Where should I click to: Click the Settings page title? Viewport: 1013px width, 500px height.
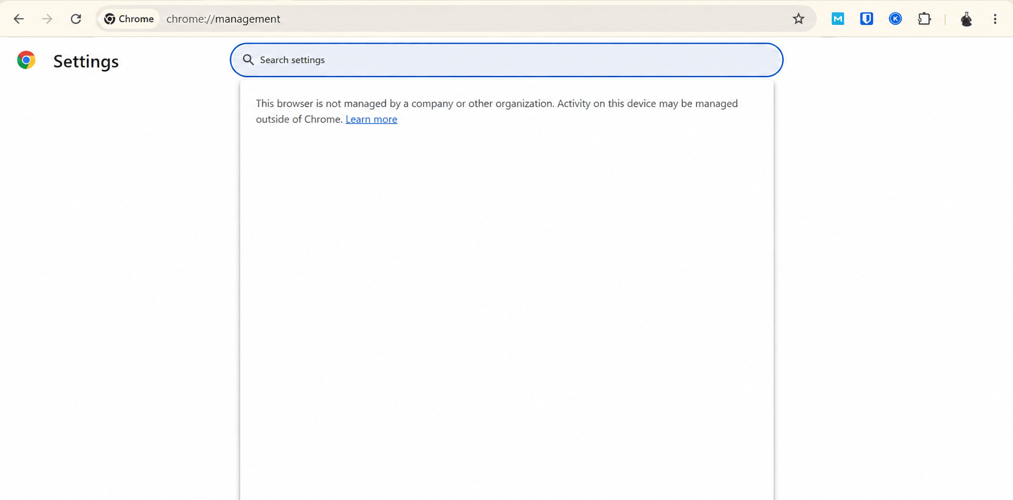86,61
